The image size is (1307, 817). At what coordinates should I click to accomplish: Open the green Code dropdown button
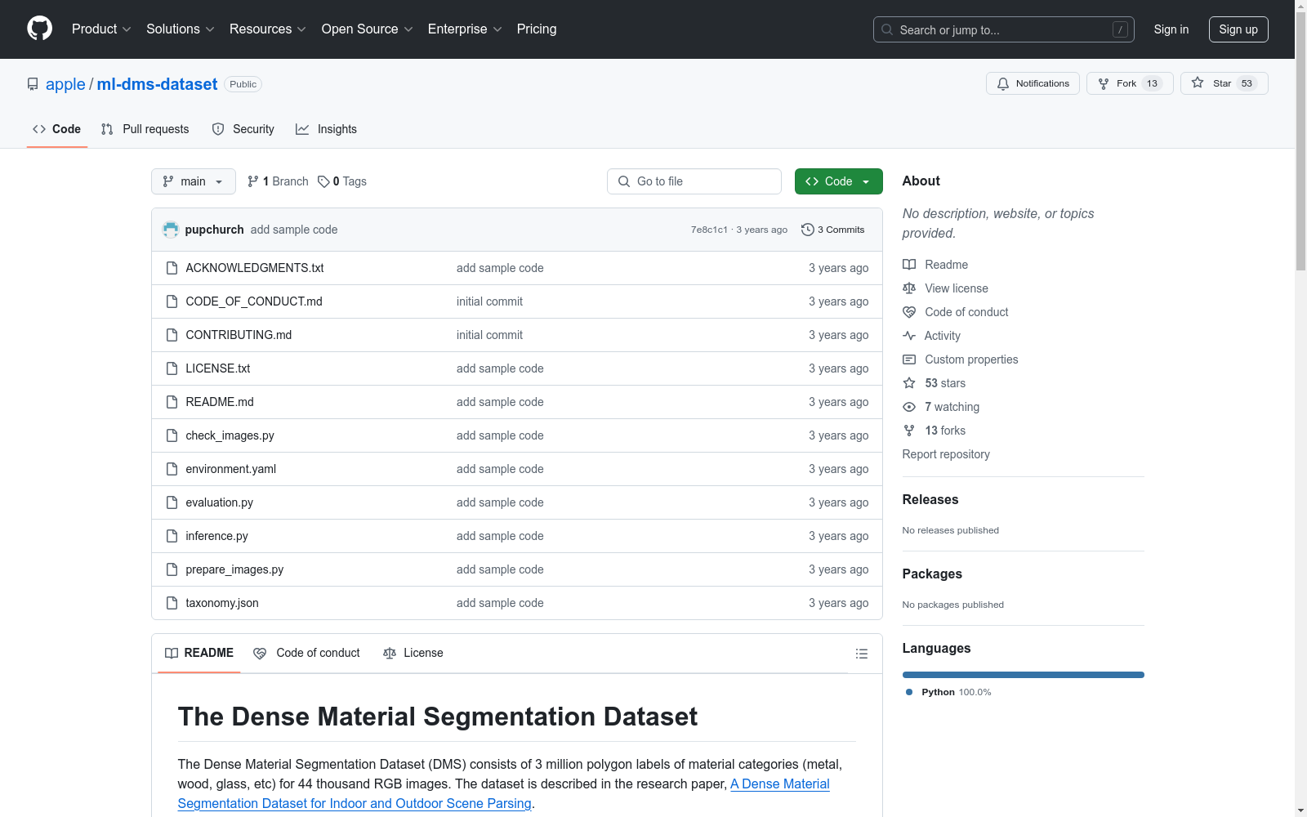click(x=838, y=181)
